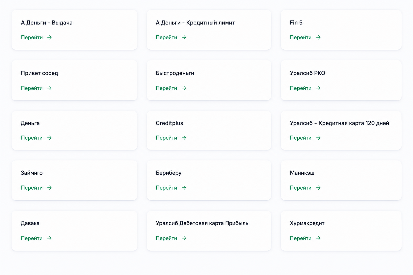Click the heading "Creditplus"

(169, 123)
